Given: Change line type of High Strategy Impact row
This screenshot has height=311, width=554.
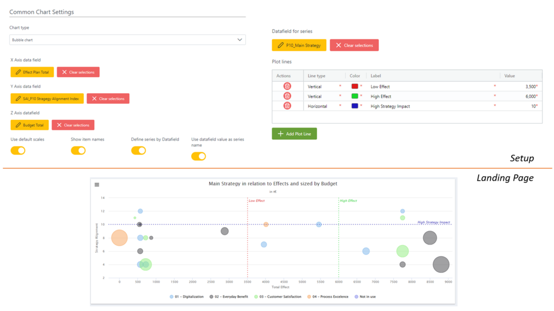Looking at the screenshot, I should (322, 106).
